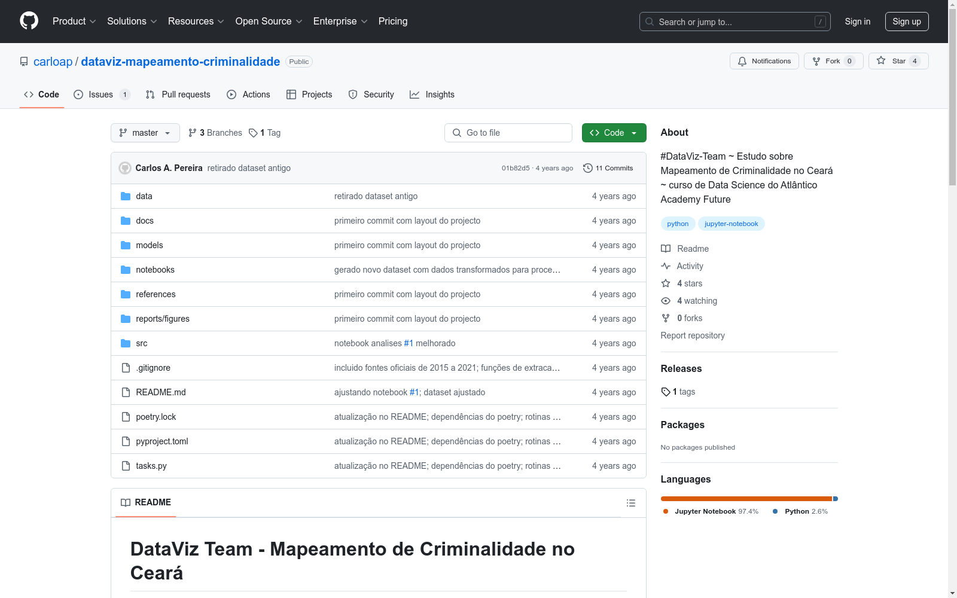Screen dimensions: 957x598
Task: Go to the Pricing page
Action: [393, 22]
